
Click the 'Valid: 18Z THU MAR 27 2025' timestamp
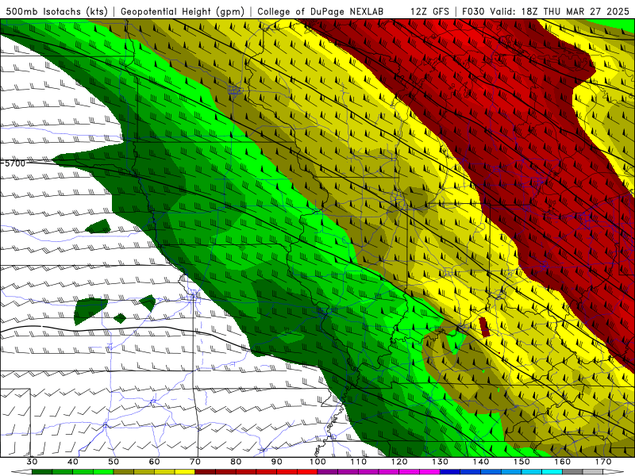pyautogui.click(x=560, y=12)
